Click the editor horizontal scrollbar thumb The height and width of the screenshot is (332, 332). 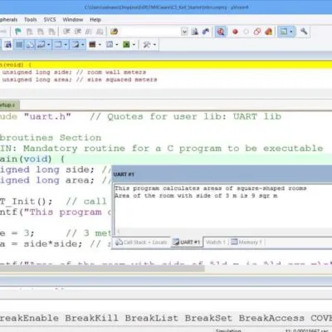coord(102,268)
